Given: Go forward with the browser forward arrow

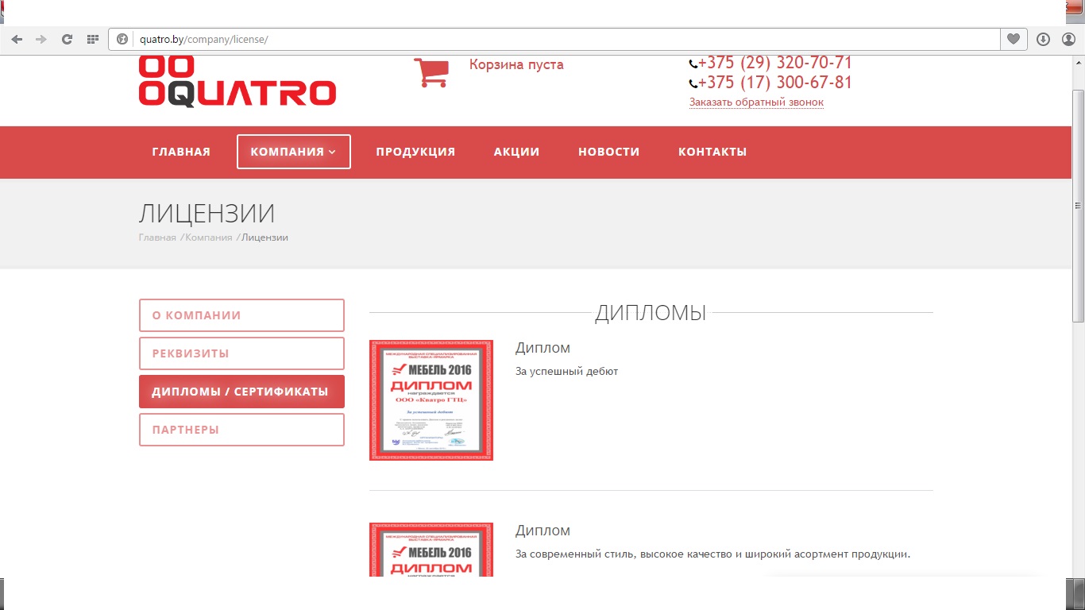Looking at the screenshot, I should [41, 39].
